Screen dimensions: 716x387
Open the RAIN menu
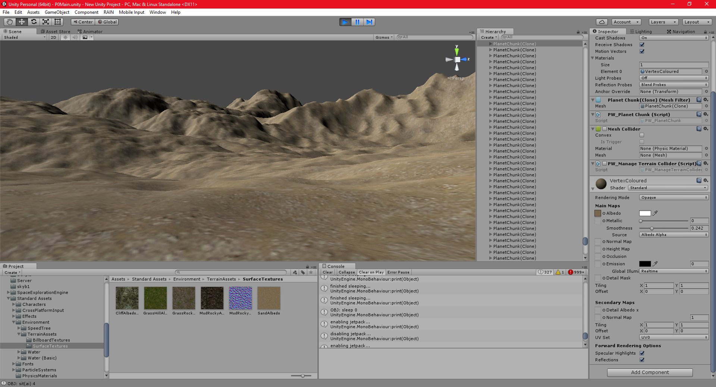(109, 12)
